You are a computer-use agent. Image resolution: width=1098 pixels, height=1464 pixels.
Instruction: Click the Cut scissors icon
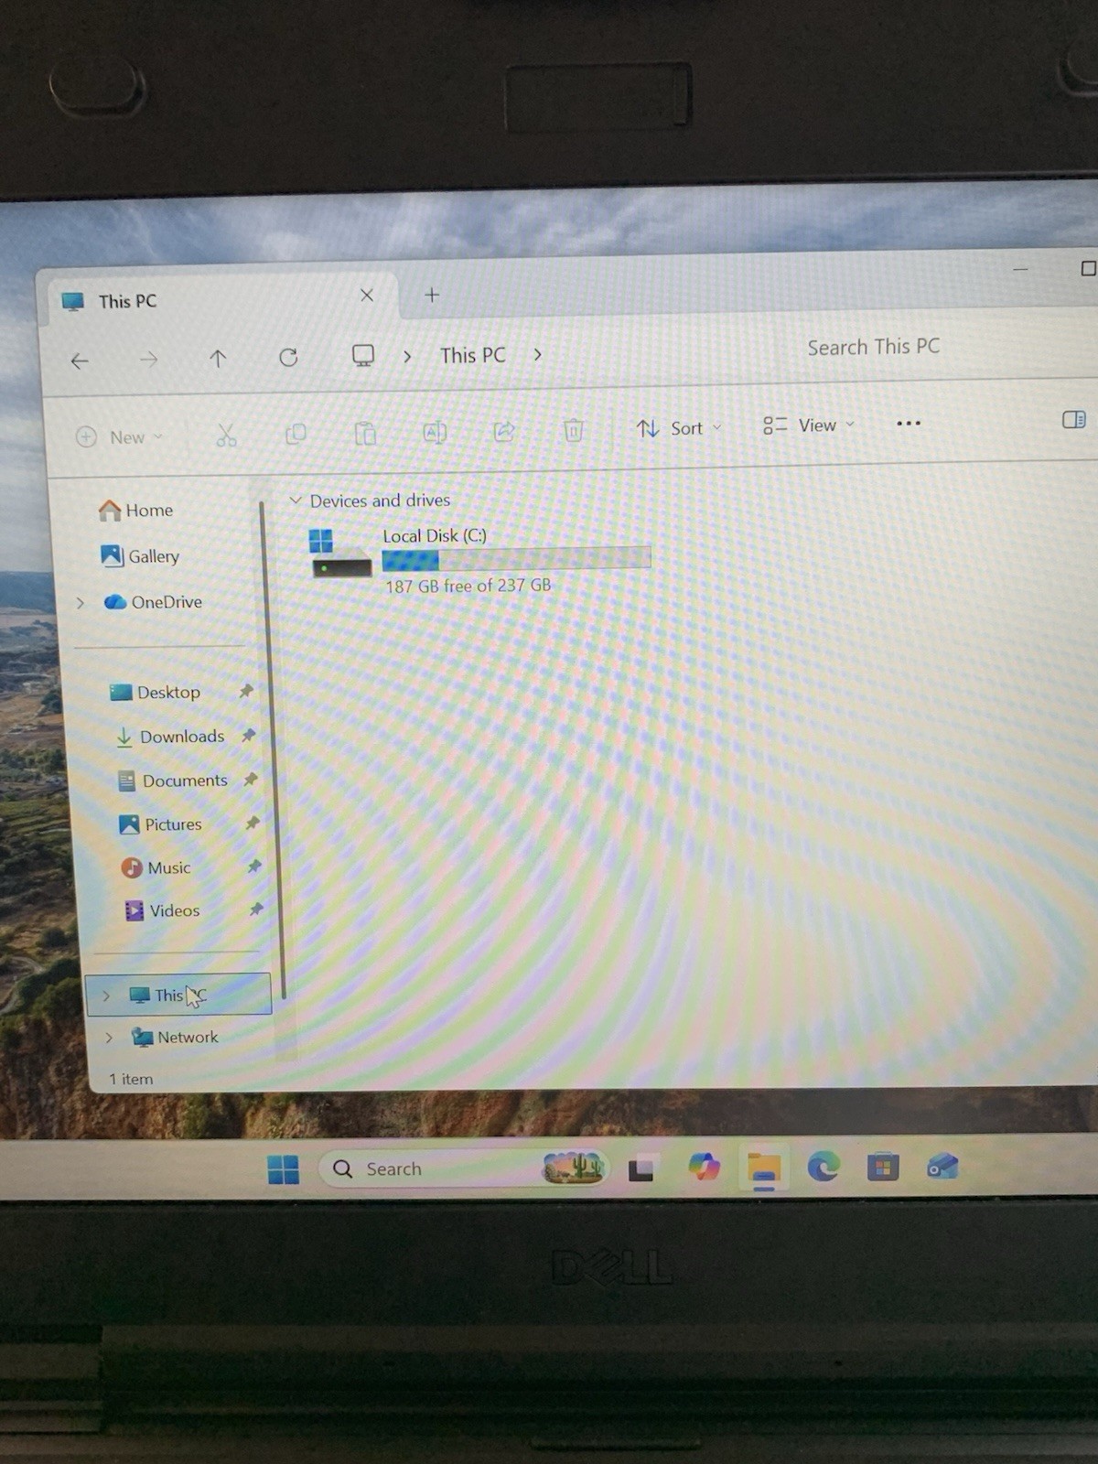click(x=226, y=435)
